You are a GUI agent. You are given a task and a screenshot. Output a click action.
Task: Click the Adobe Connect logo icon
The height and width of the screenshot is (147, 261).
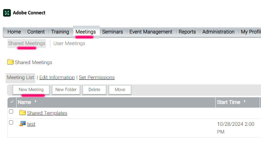[7, 13]
